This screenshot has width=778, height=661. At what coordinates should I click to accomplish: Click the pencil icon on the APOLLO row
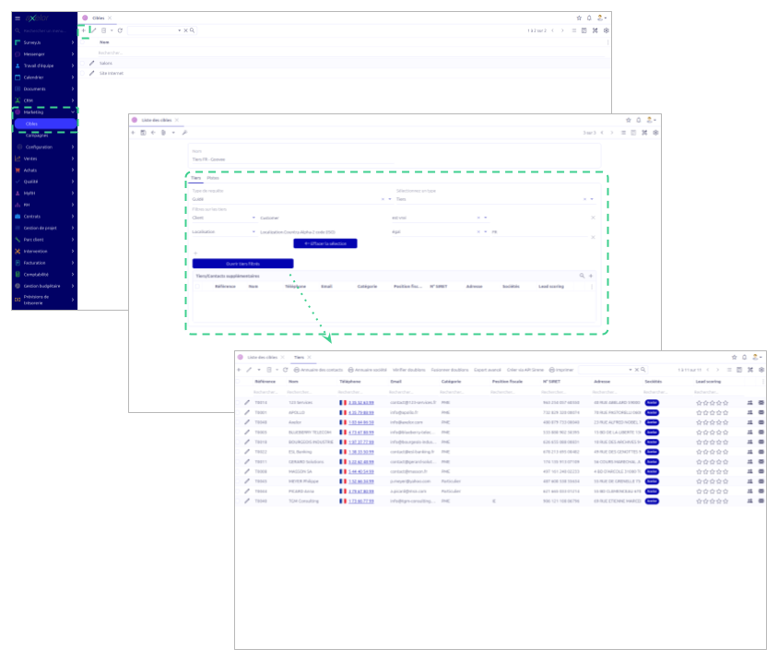pyautogui.click(x=247, y=412)
